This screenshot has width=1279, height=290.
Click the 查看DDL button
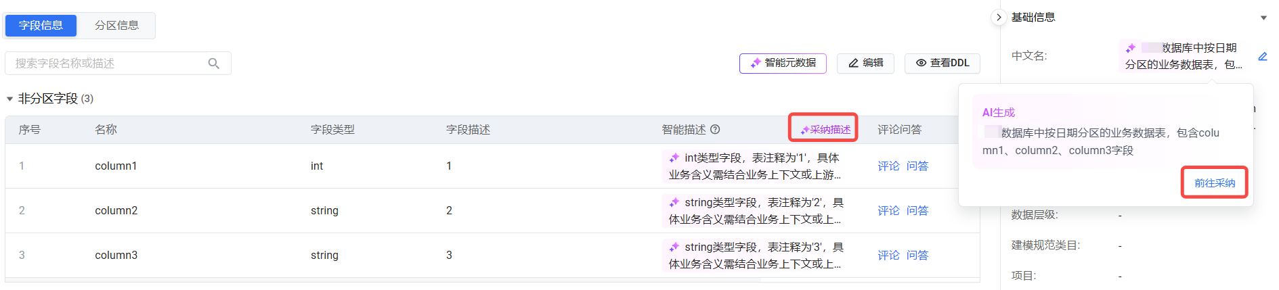coord(942,63)
